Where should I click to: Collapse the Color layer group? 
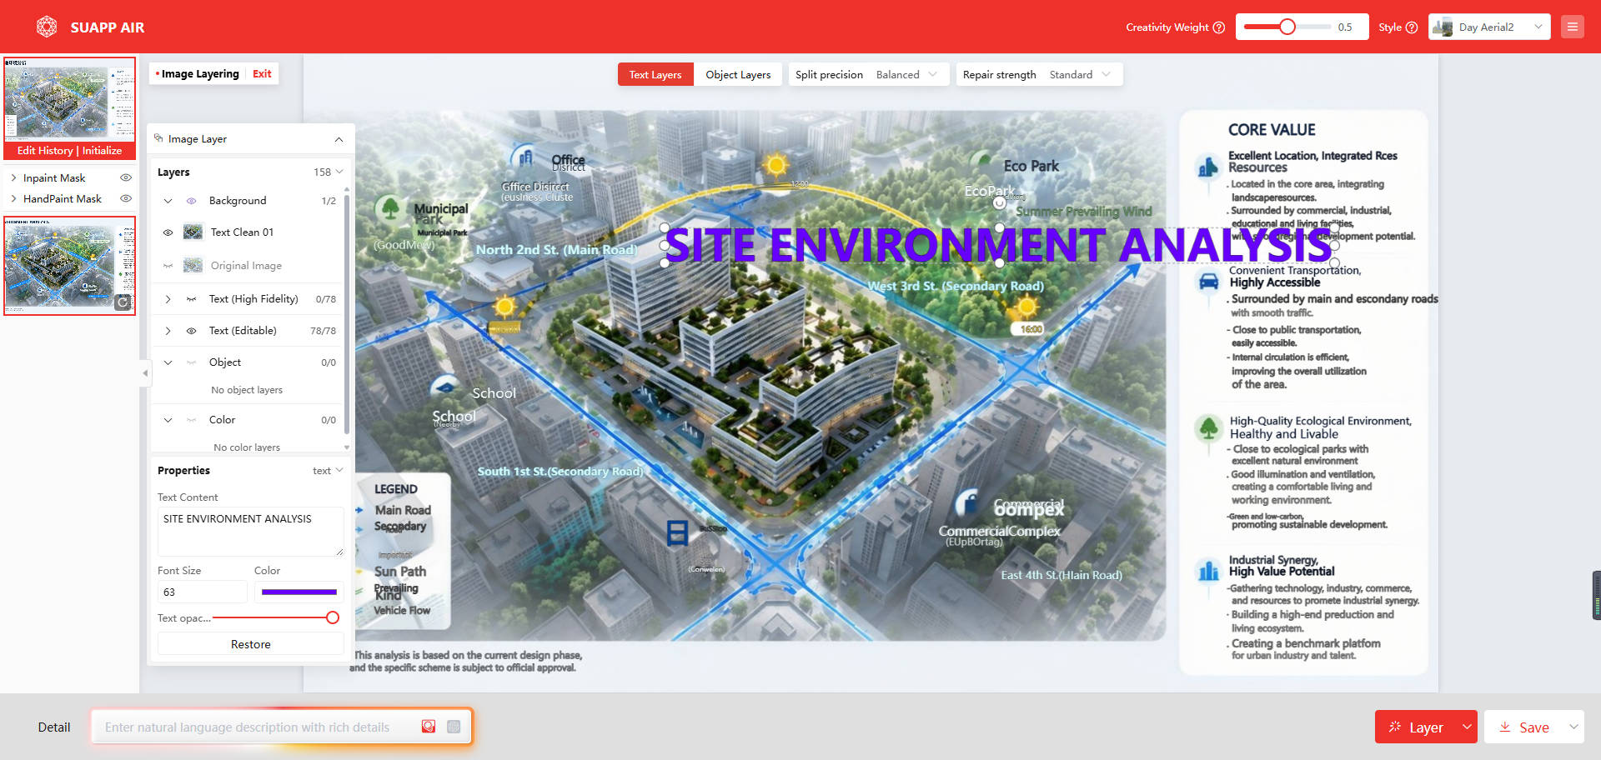tap(168, 420)
